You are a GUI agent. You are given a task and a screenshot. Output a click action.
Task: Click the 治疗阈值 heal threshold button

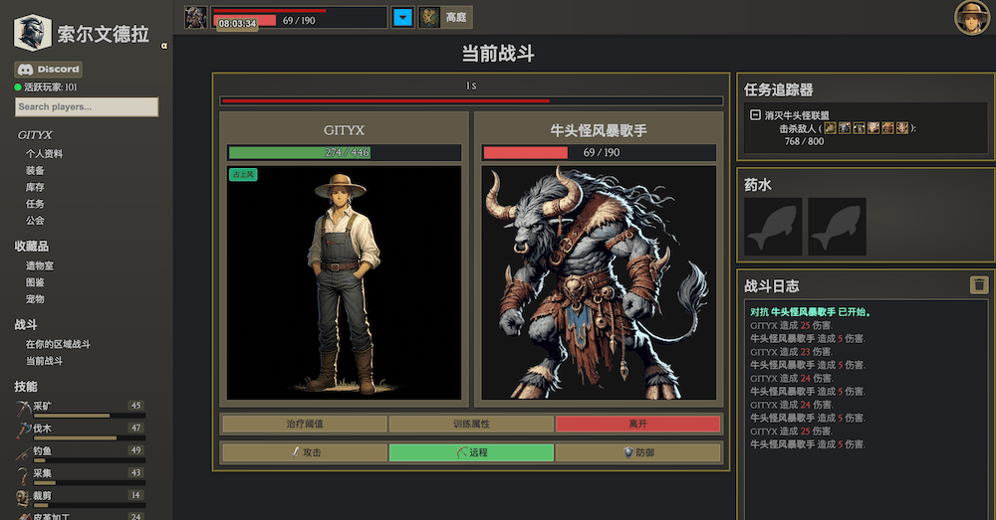coord(304,424)
